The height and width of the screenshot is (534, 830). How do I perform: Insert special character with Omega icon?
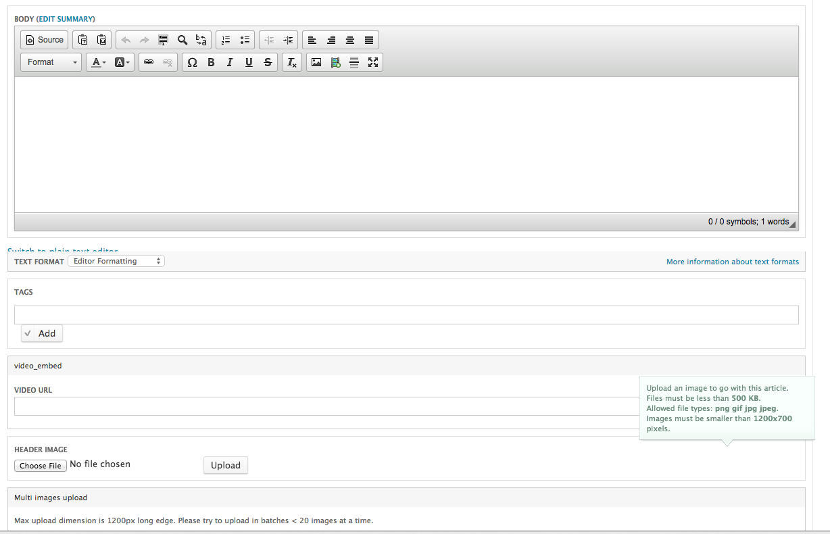click(192, 62)
